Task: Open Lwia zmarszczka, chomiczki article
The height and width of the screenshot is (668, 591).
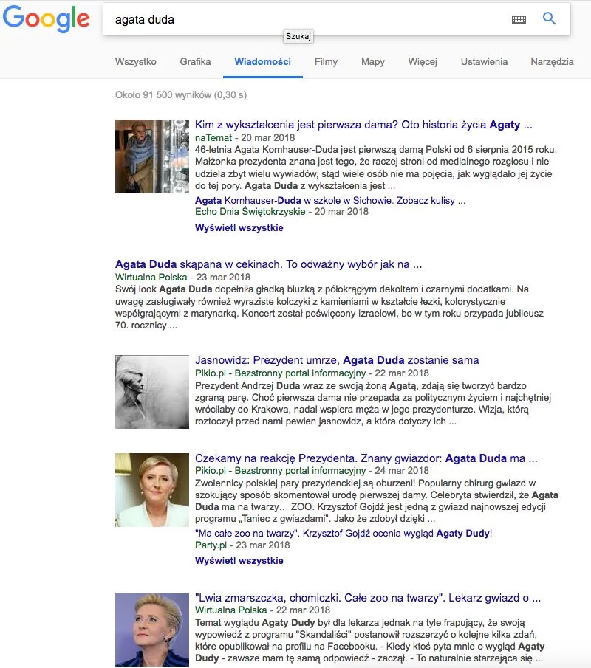Action: 368,598
